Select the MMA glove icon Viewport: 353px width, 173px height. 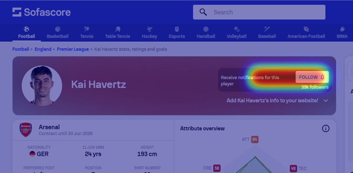pos(342,29)
